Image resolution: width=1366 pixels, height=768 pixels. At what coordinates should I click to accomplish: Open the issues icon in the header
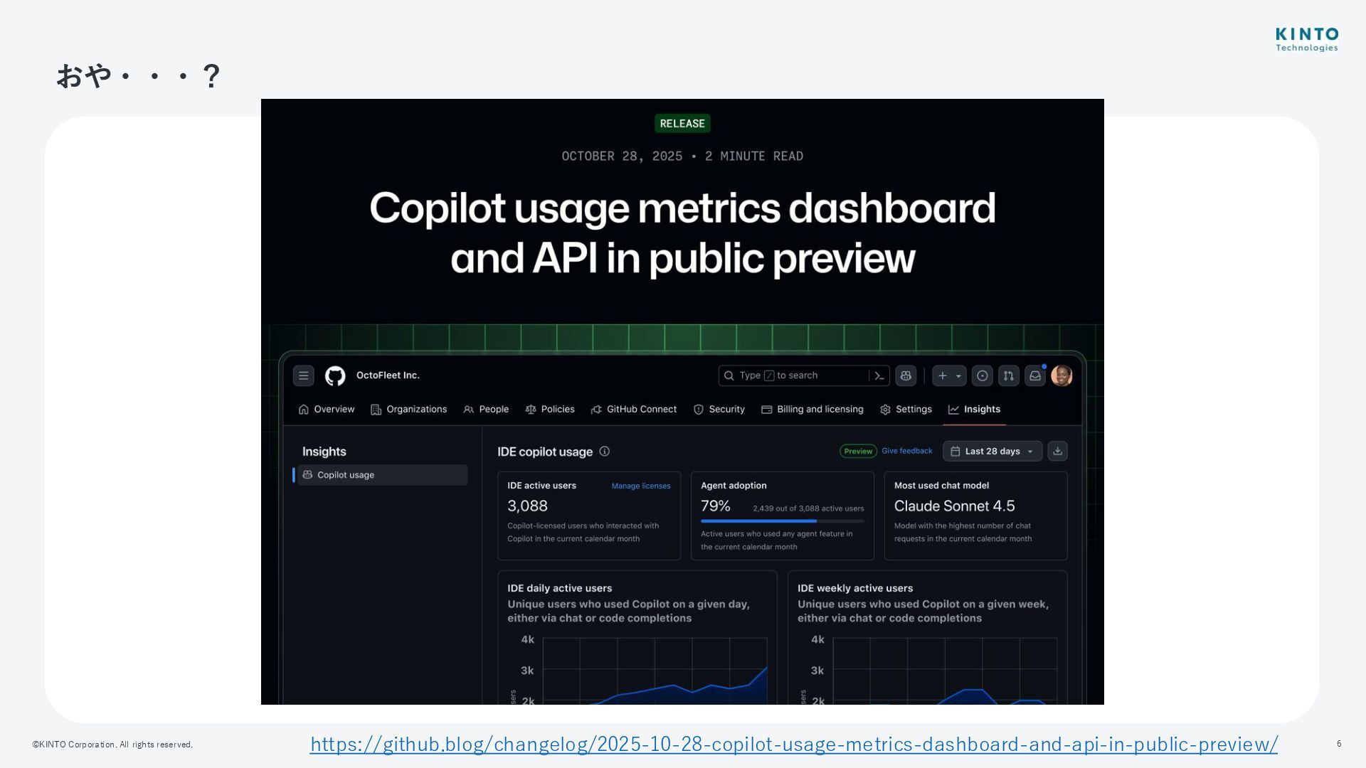pos(982,375)
